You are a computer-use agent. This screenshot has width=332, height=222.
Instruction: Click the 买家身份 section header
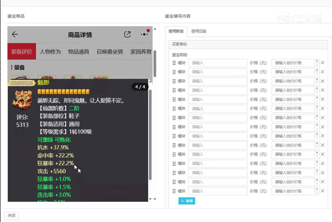pyautogui.click(x=248, y=44)
